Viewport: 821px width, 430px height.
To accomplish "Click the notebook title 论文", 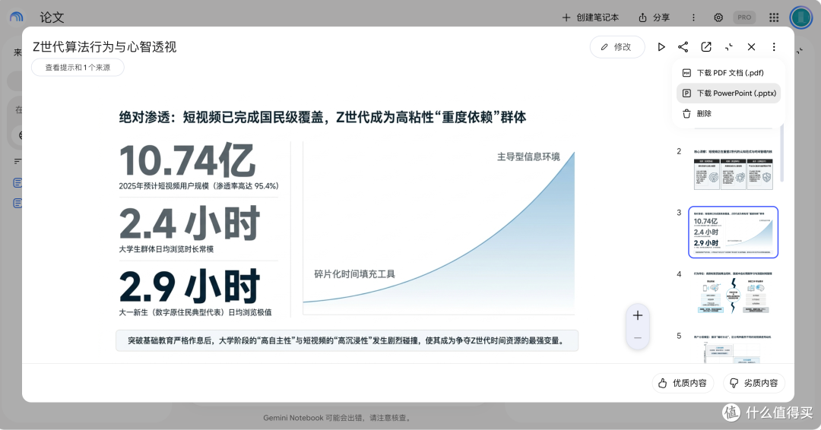I will (52, 17).
